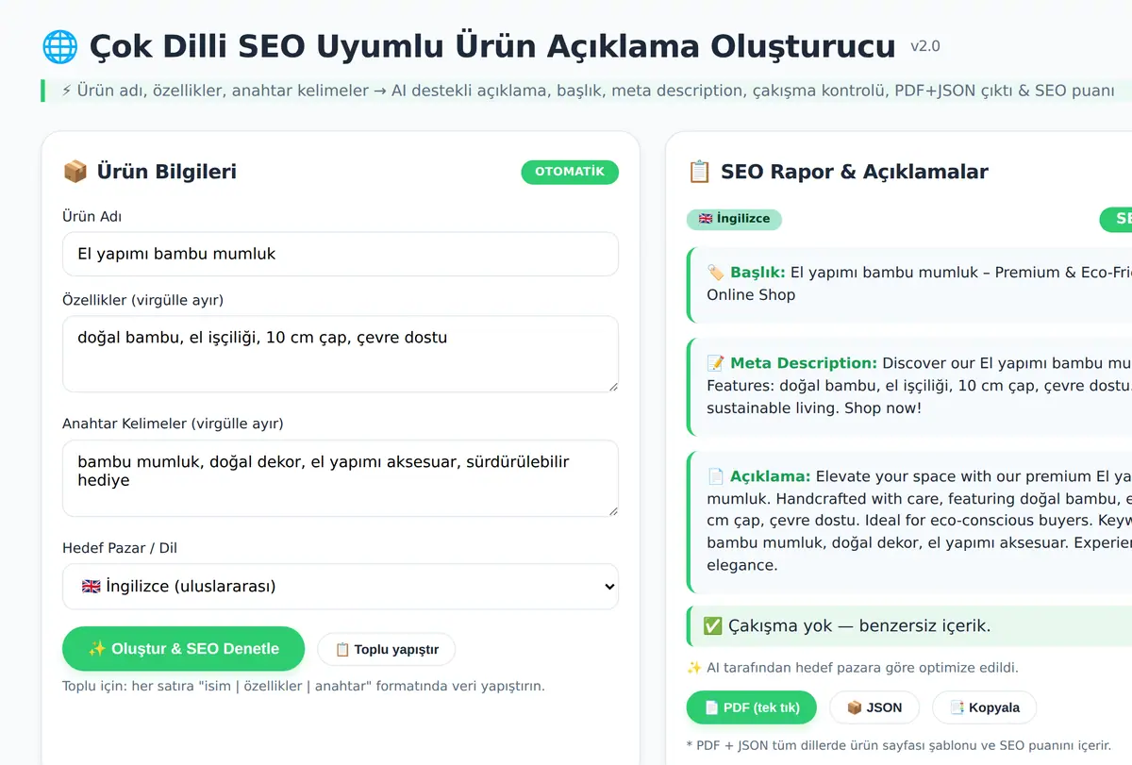Click the Hedef Pazar / Dil label

(120, 548)
